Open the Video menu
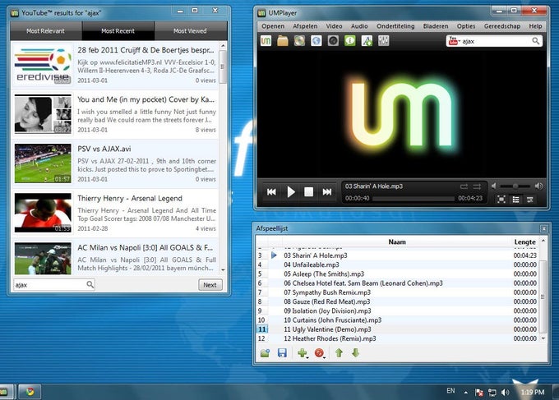The image size is (559, 400). coord(334,26)
